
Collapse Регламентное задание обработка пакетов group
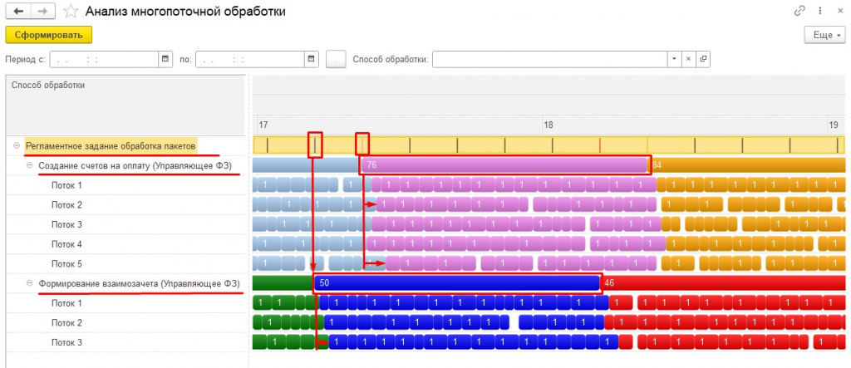click(x=17, y=145)
